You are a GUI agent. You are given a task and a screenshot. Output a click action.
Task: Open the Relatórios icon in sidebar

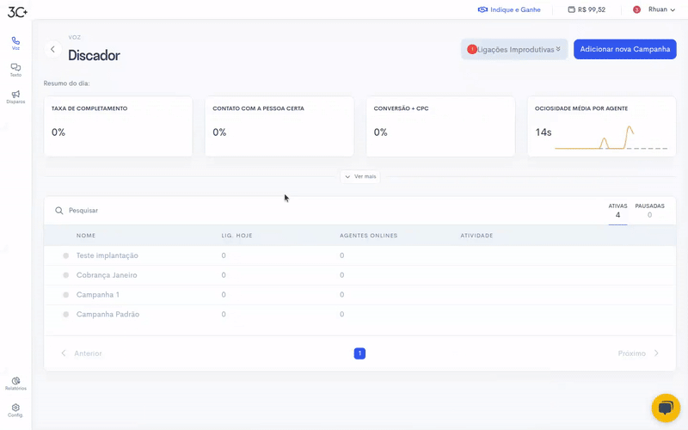click(15, 383)
